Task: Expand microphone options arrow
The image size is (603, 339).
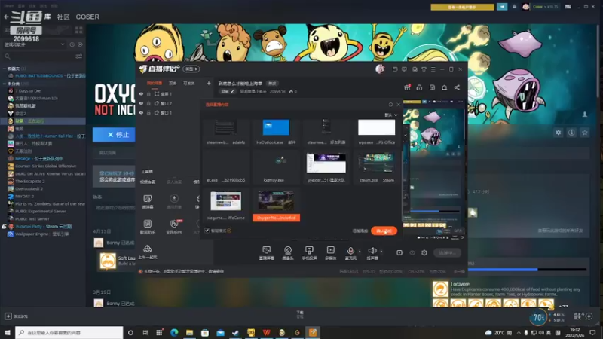Action: coord(360,252)
